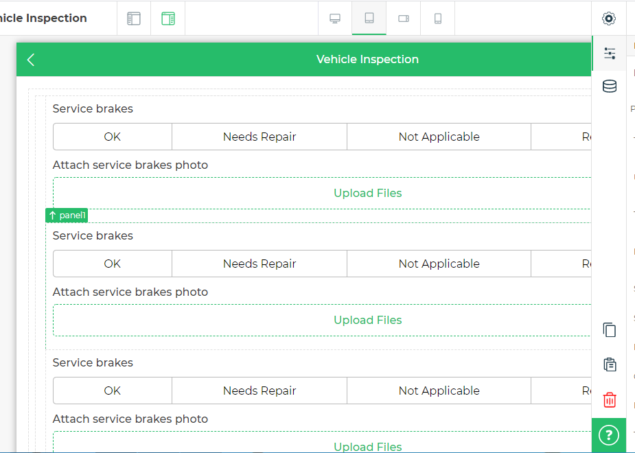Viewport: 635px width, 453px height.
Task: Click Vehicle Inspection title in green header
Action: 367,60
